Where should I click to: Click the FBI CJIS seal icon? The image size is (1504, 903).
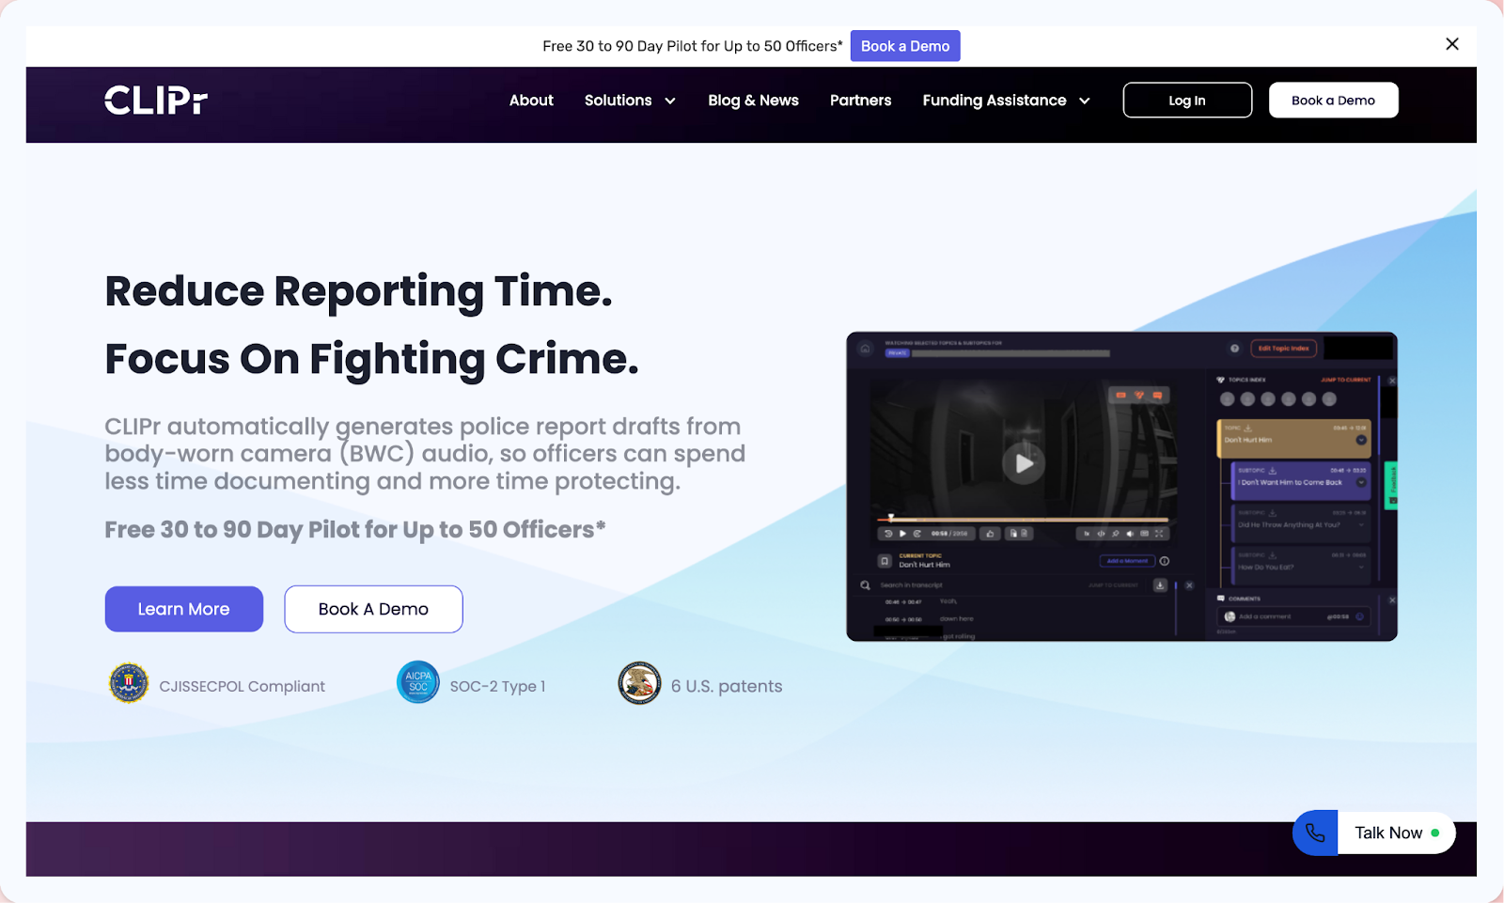[129, 683]
